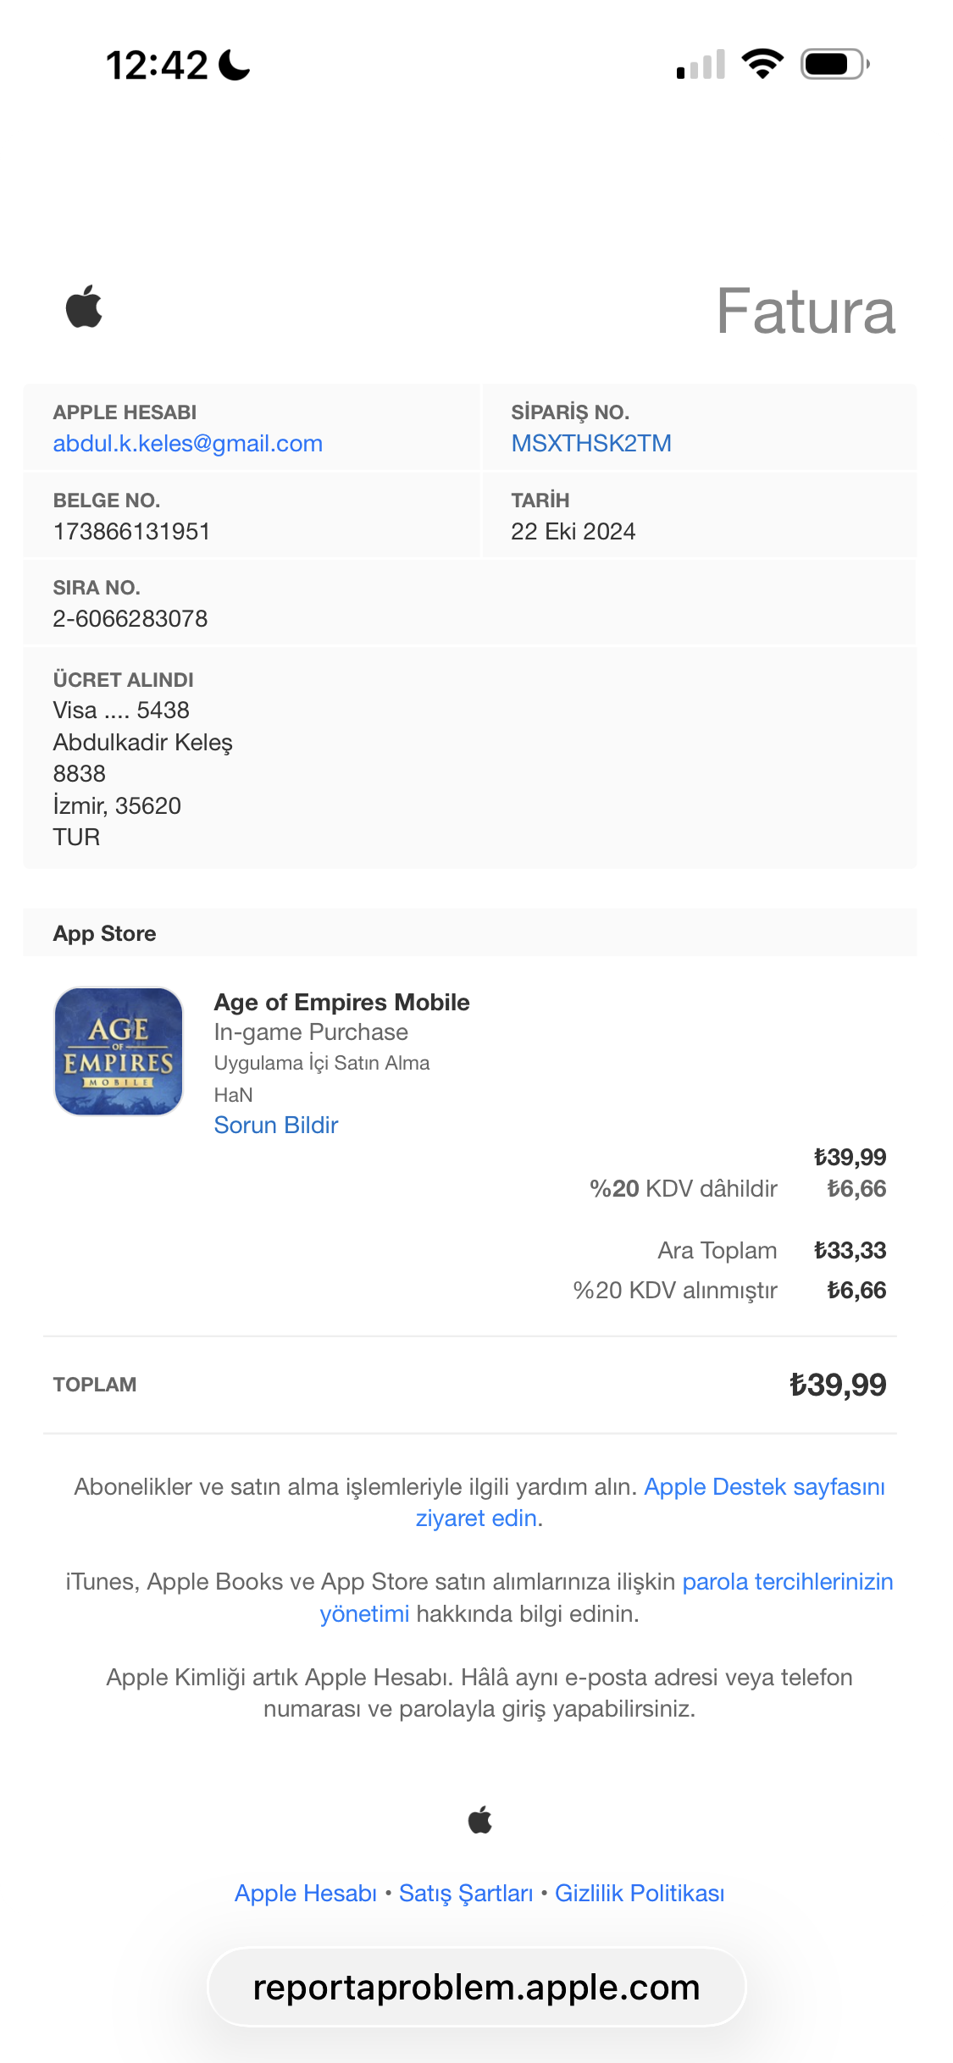Image resolution: width=953 pixels, height=2063 pixels.
Task: Click the Sorun Bildir link
Action: [276, 1125]
